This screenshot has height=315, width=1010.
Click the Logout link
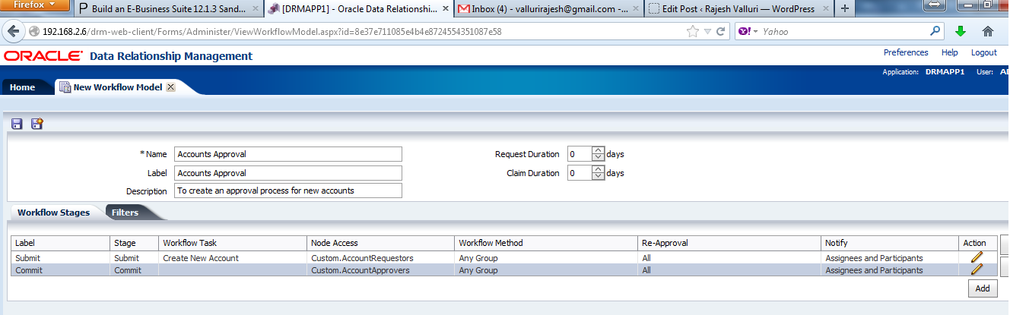[983, 52]
